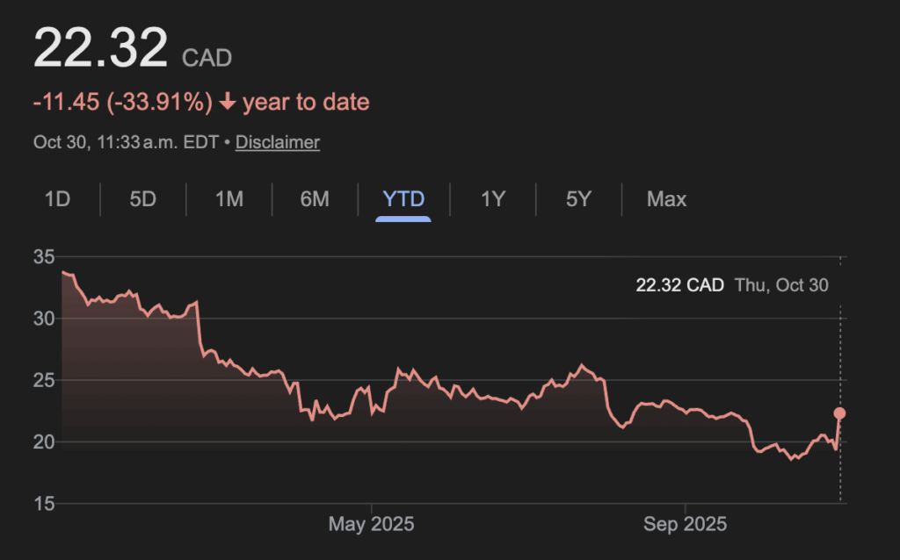Click the CAD currency label beside the price
The width and height of the screenshot is (900, 560).
[x=207, y=59]
